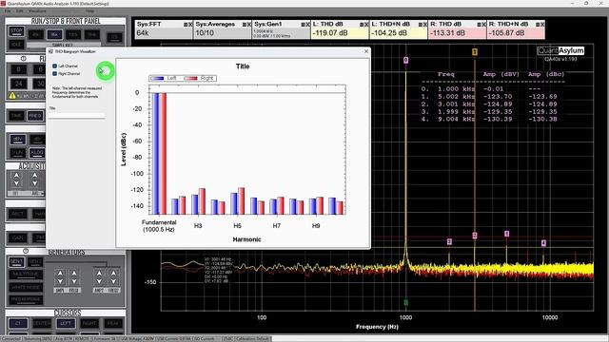Screen dimensions: 609x342
Task: Close the Sys:Gen1 measurement tile
Action: click(307, 25)
